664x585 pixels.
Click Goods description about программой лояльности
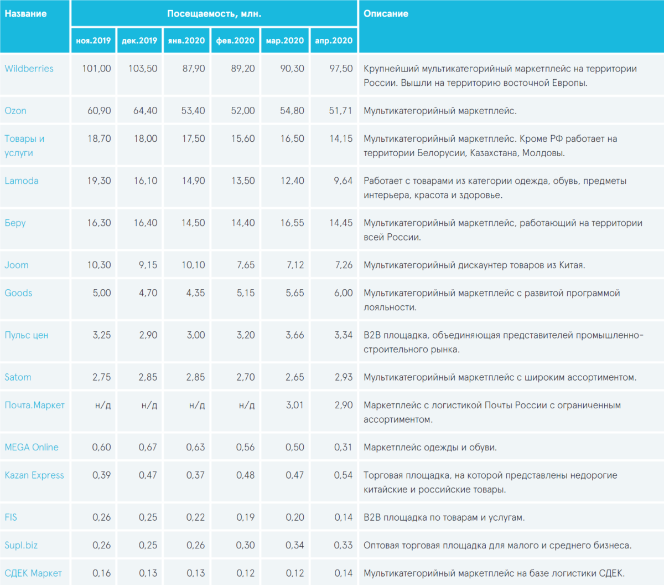[x=492, y=300]
